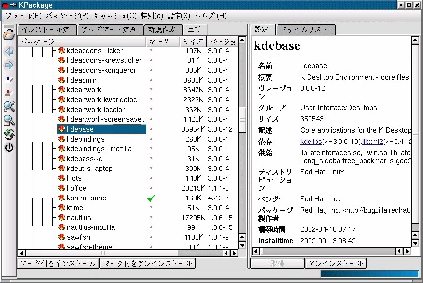Switch to the 全て tab
The image size is (423, 283).
point(195,29)
